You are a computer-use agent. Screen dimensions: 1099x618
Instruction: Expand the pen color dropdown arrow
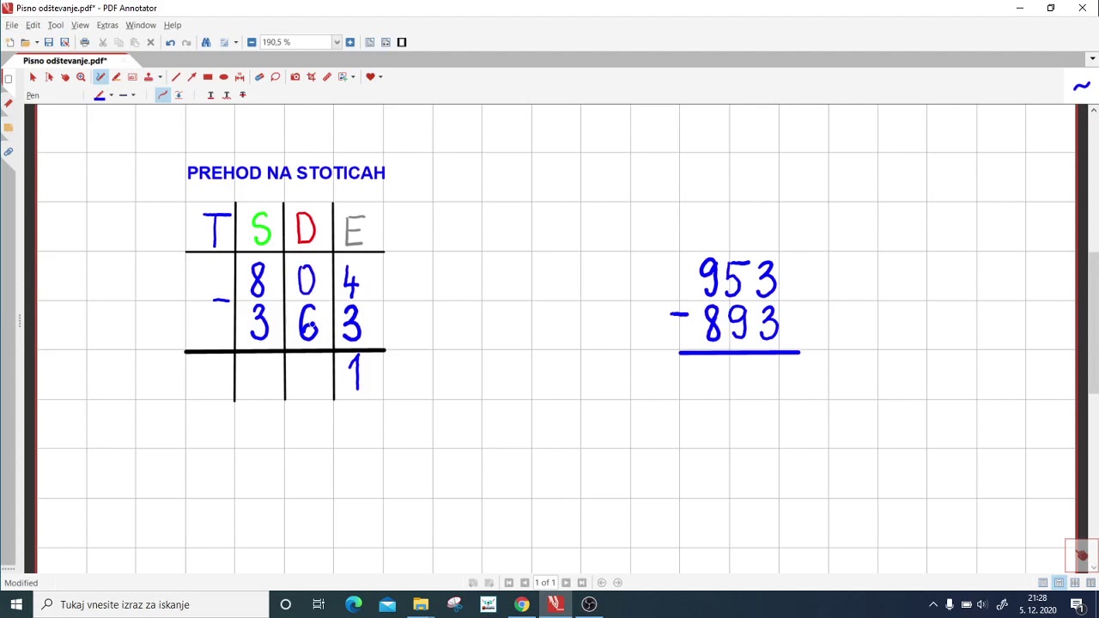[111, 95]
